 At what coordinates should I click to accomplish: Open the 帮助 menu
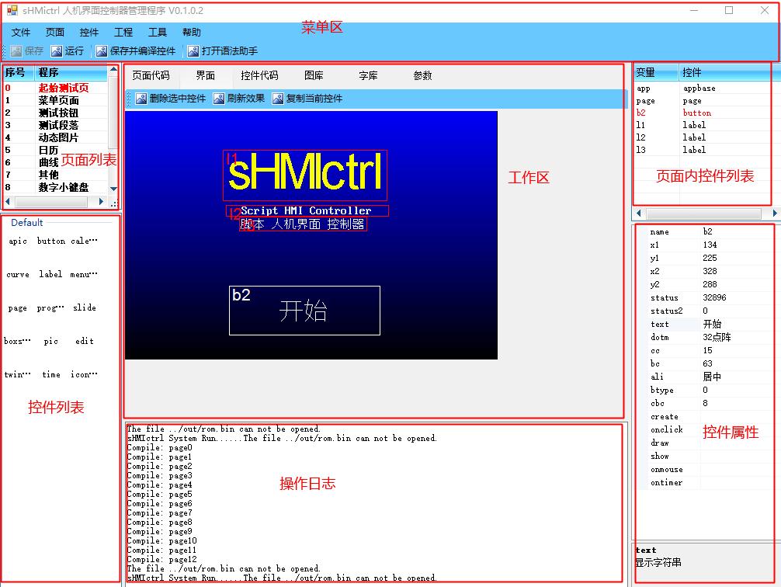(x=191, y=33)
